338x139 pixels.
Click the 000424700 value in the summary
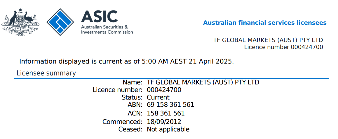[164, 90]
